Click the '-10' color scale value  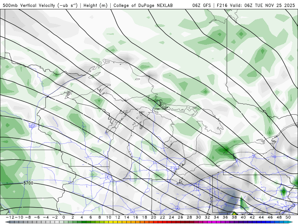click(19, 217)
